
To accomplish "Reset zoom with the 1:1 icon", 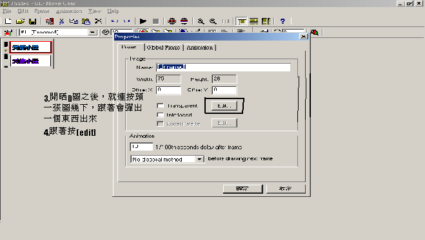I will tap(226, 21).
